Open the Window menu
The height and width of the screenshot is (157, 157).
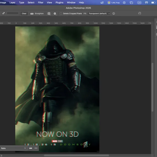(x=71, y=3)
